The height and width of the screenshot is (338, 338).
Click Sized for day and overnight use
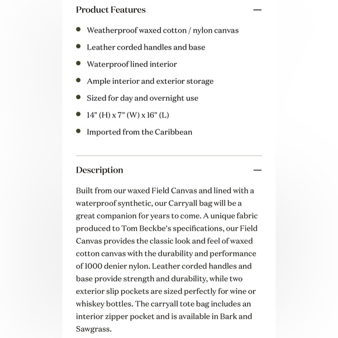(x=143, y=98)
